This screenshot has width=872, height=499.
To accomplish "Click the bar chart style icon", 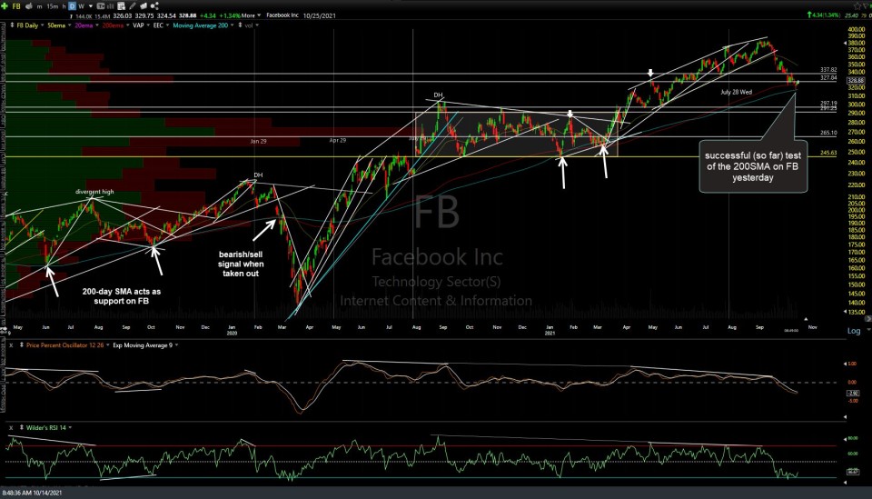I will (110, 6).
